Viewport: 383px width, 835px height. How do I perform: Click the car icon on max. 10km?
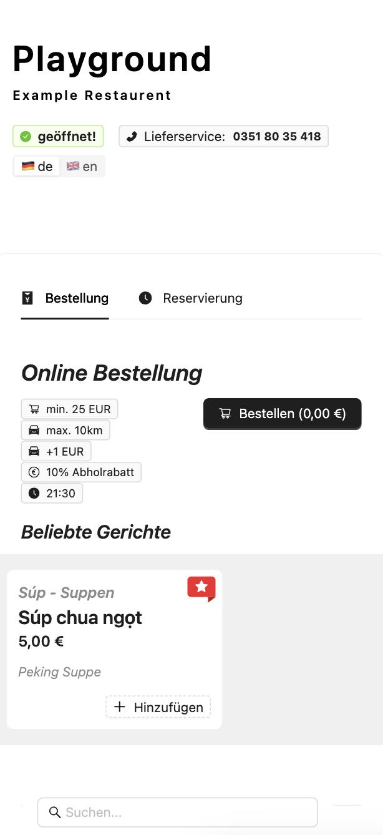tap(34, 431)
